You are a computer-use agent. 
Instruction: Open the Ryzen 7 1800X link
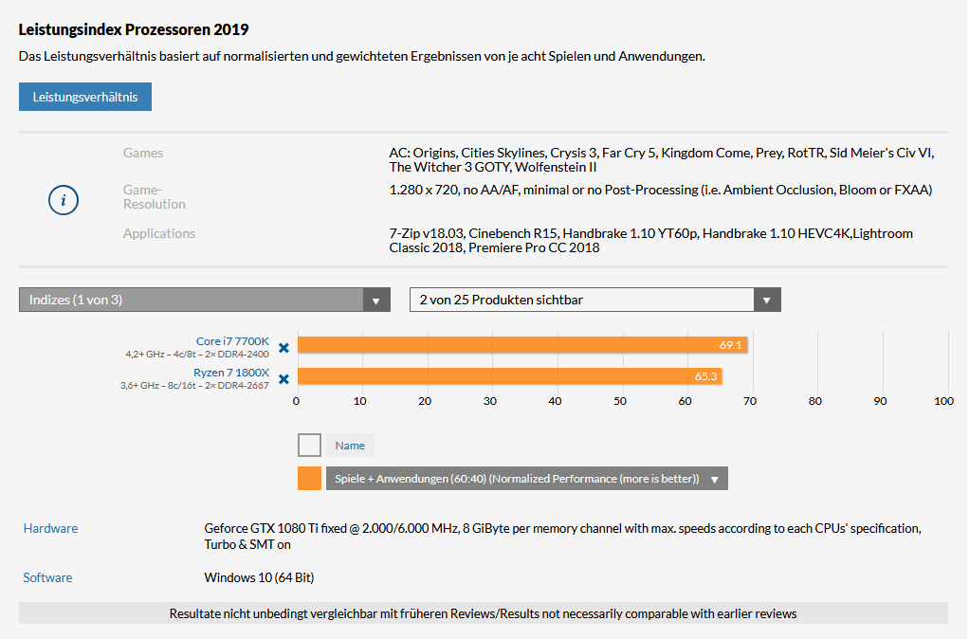[231, 373]
